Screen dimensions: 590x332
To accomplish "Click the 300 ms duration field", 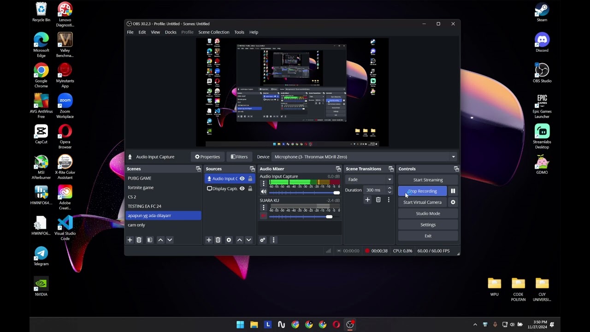I will pos(374,190).
